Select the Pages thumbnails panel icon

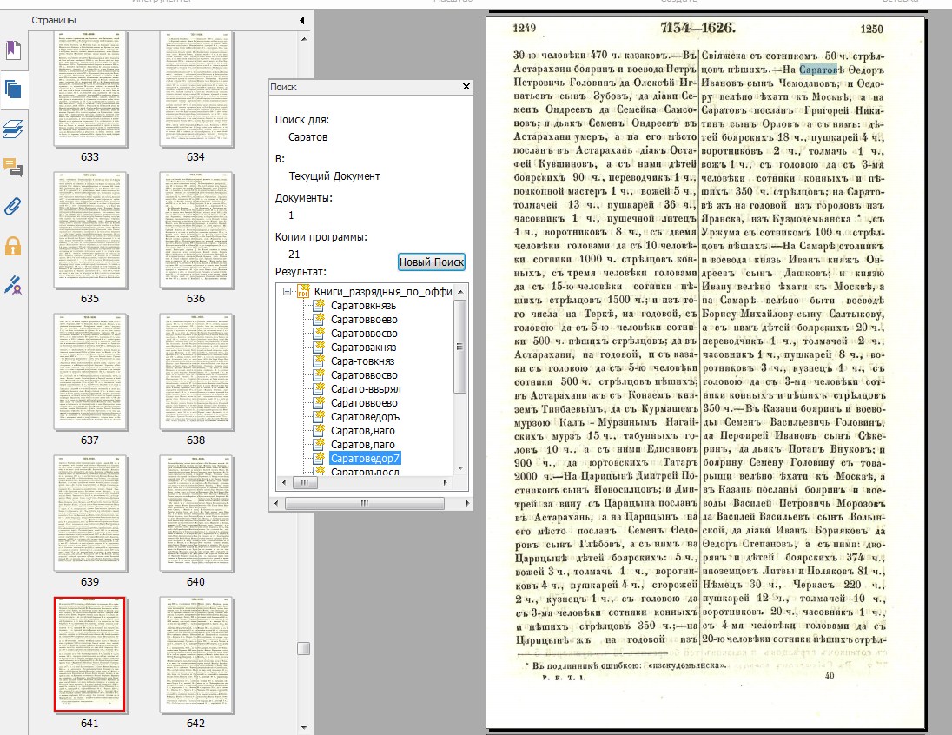coord(13,89)
